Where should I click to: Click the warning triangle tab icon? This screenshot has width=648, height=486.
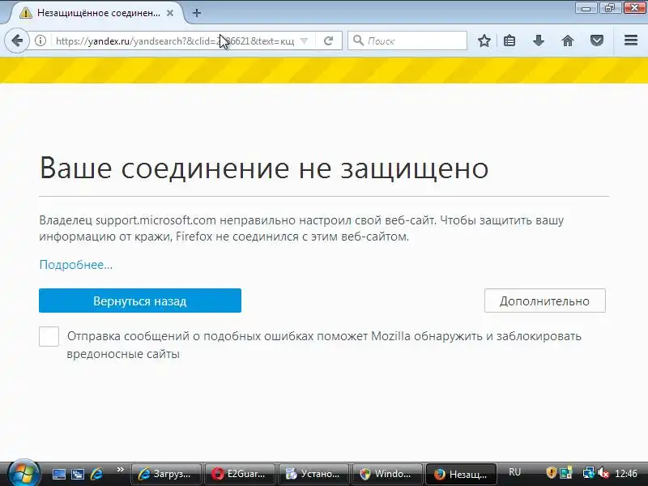click(x=26, y=13)
